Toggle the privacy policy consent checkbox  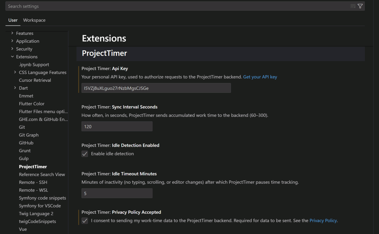tap(85, 221)
